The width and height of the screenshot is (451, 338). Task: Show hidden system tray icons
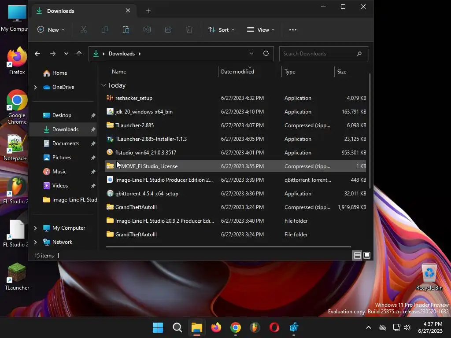click(369, 327)
